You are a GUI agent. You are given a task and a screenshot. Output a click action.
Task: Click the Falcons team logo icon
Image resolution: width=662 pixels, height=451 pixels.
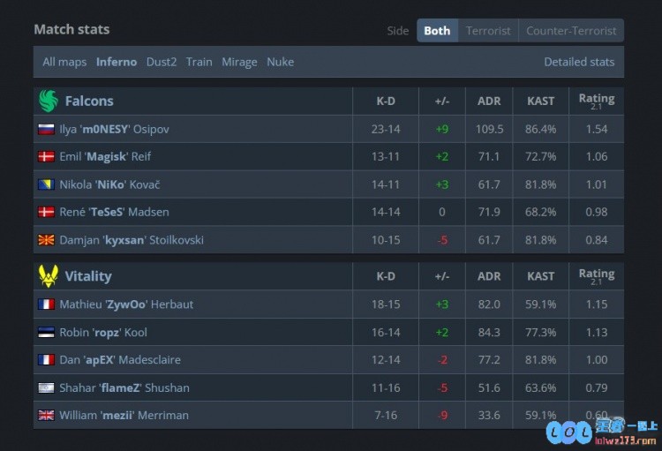point(49,101)
